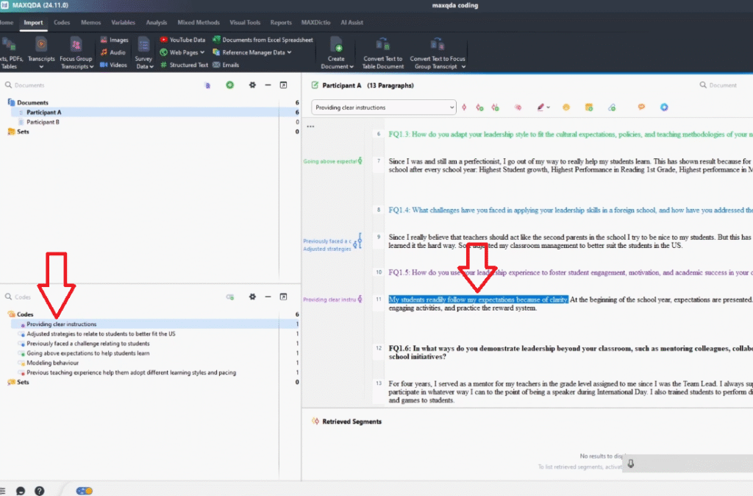Click the pink emoticode icon in document toolbar
Screen dimensions: 753x496
[518, 107]
